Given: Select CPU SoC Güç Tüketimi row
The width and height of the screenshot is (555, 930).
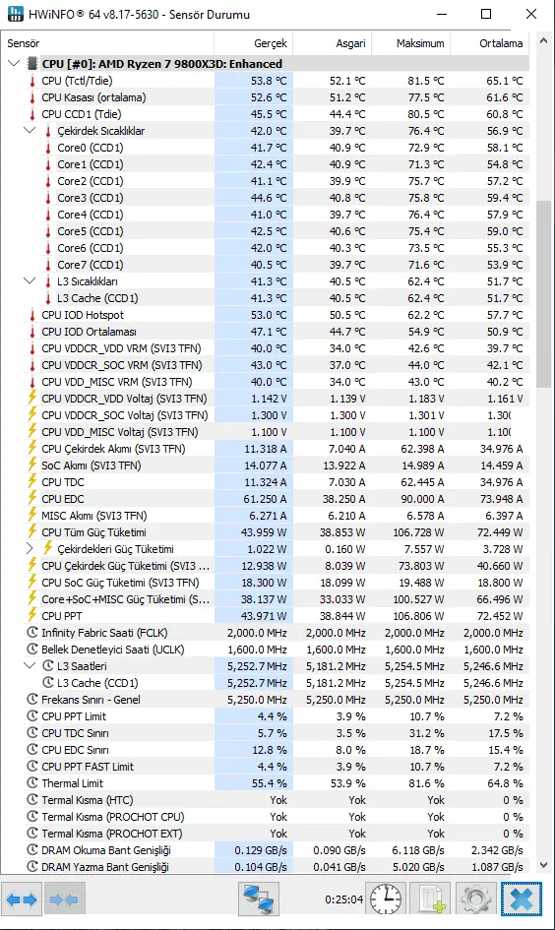Looking at the screenshot, I should (265, 583).
